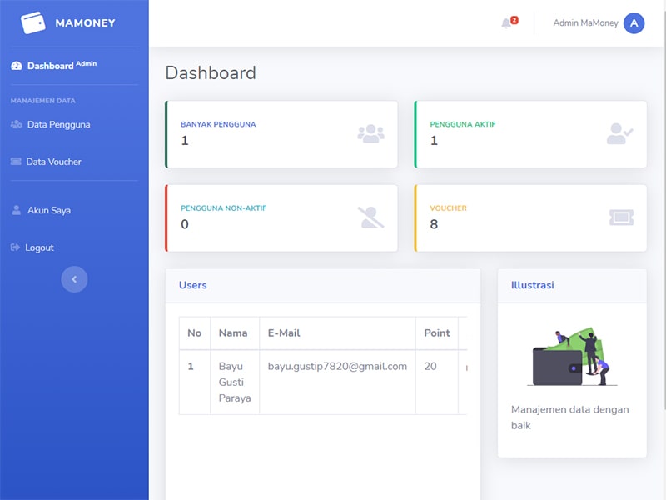Click the Illustrasi panel heading
The width and height of the screenshot is (666, 500).
pos(532,285)
